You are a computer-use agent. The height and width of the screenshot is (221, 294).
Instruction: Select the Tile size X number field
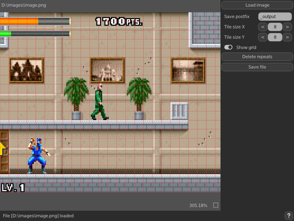275,27
